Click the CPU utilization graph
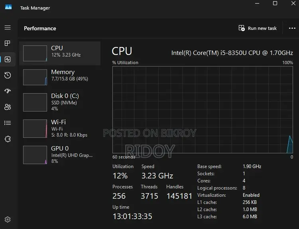 point(203,110)
